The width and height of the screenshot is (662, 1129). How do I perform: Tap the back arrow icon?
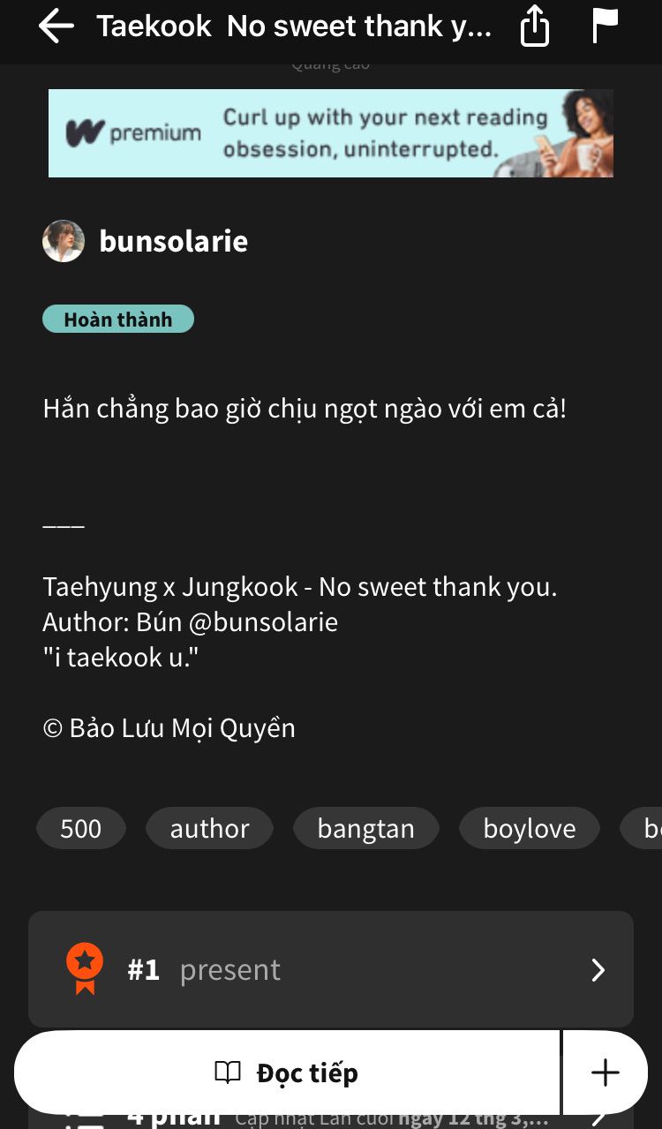coord(56,26)
